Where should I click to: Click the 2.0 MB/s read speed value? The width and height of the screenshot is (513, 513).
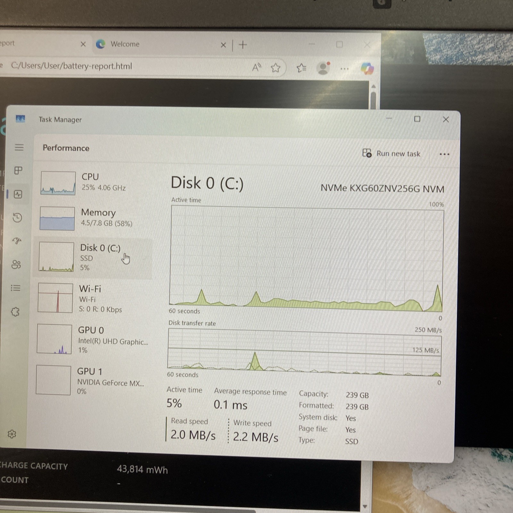pos(193,435)
